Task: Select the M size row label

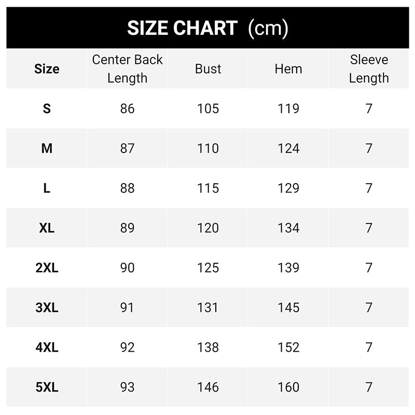Action: [47, 148]
